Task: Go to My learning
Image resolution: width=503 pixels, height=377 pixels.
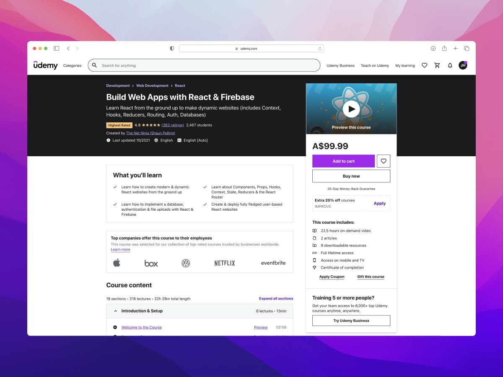Action: click(405, 65)
